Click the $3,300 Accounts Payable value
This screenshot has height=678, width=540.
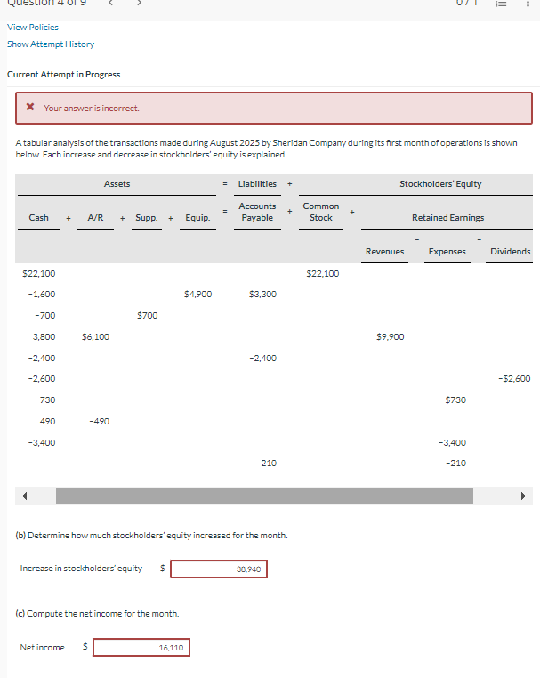click(x=262, y=294)
